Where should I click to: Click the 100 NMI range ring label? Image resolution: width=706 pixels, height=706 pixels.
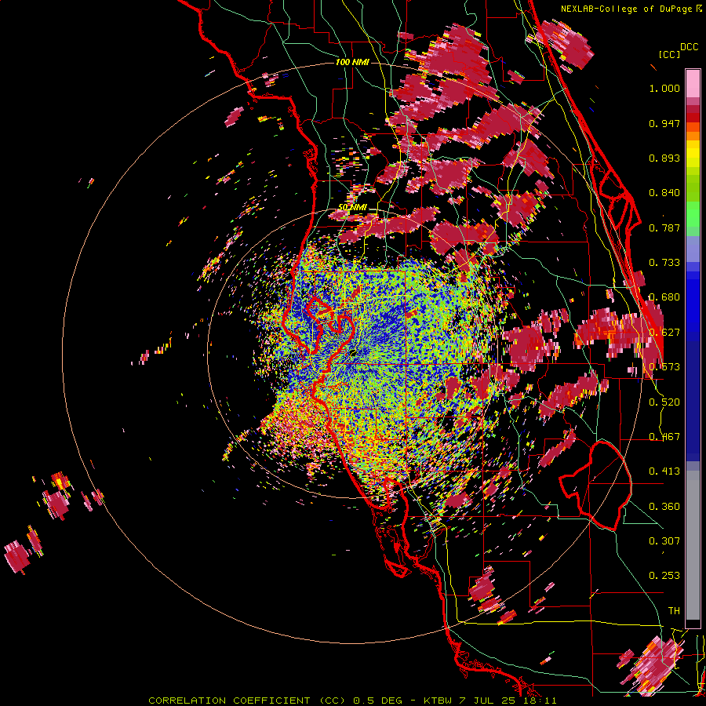pos(352,62)
